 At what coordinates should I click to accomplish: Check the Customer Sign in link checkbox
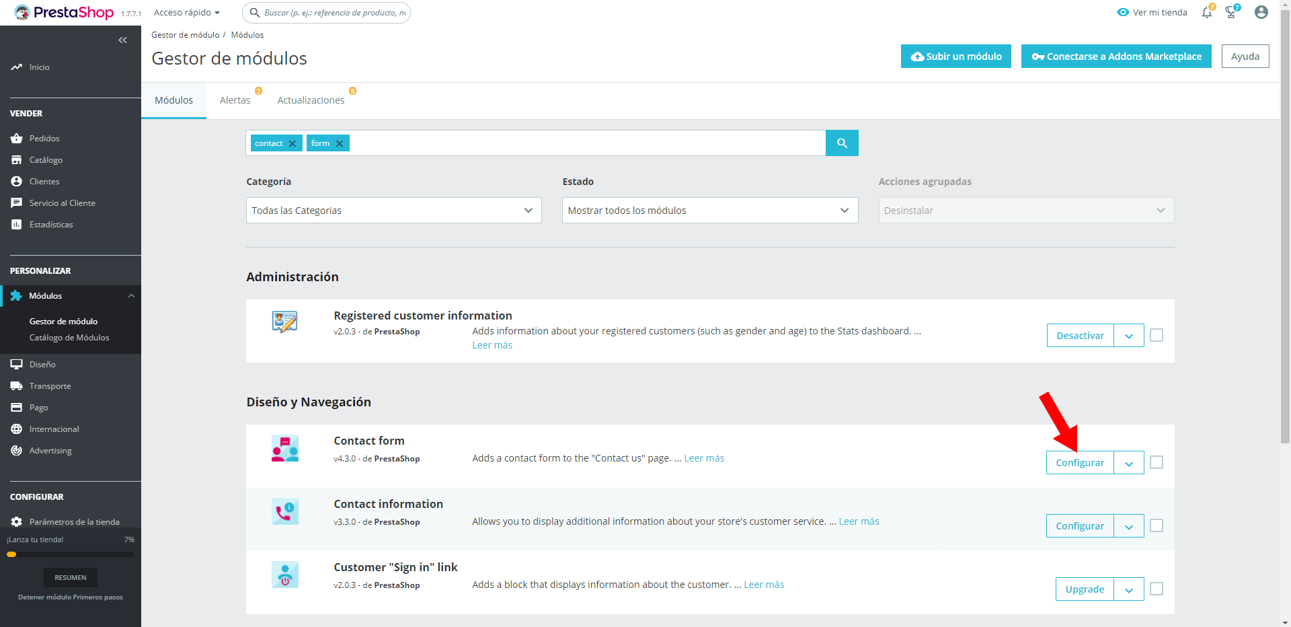tap(1157, 589)
